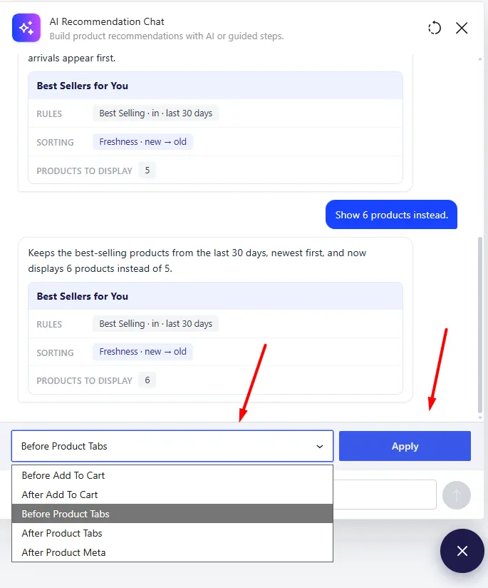This screenshot has height=588, width=488.
Task: Click the products to display value 6
Action: click(147, 380)
